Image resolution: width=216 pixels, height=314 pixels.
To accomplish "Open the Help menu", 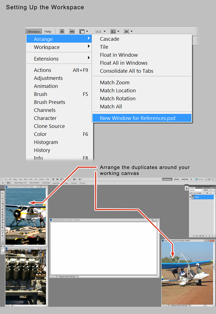I will [x=48, y=31].
